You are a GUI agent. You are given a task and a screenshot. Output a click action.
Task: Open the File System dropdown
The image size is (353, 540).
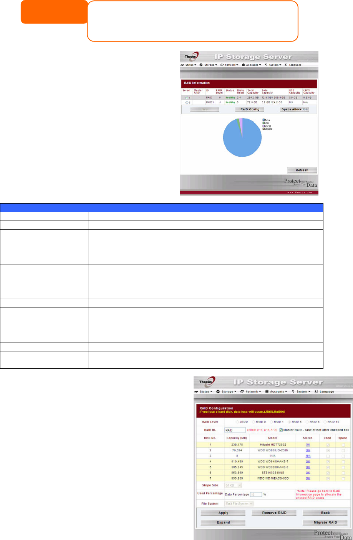tap(239, 503)
